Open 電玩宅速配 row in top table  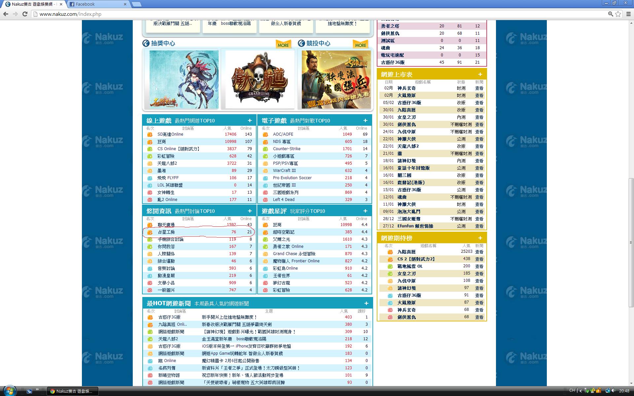[x=432, y=55]
